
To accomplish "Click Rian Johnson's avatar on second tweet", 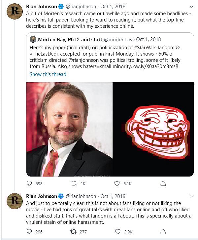I will 15,201.
